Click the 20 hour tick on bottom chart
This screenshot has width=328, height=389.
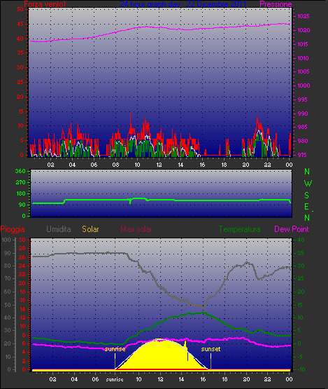coord(246,379)
